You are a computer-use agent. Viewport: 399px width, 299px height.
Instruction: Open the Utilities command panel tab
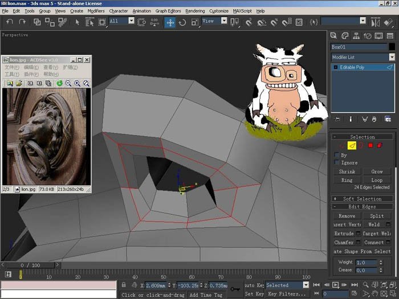[x=390, y=35]
